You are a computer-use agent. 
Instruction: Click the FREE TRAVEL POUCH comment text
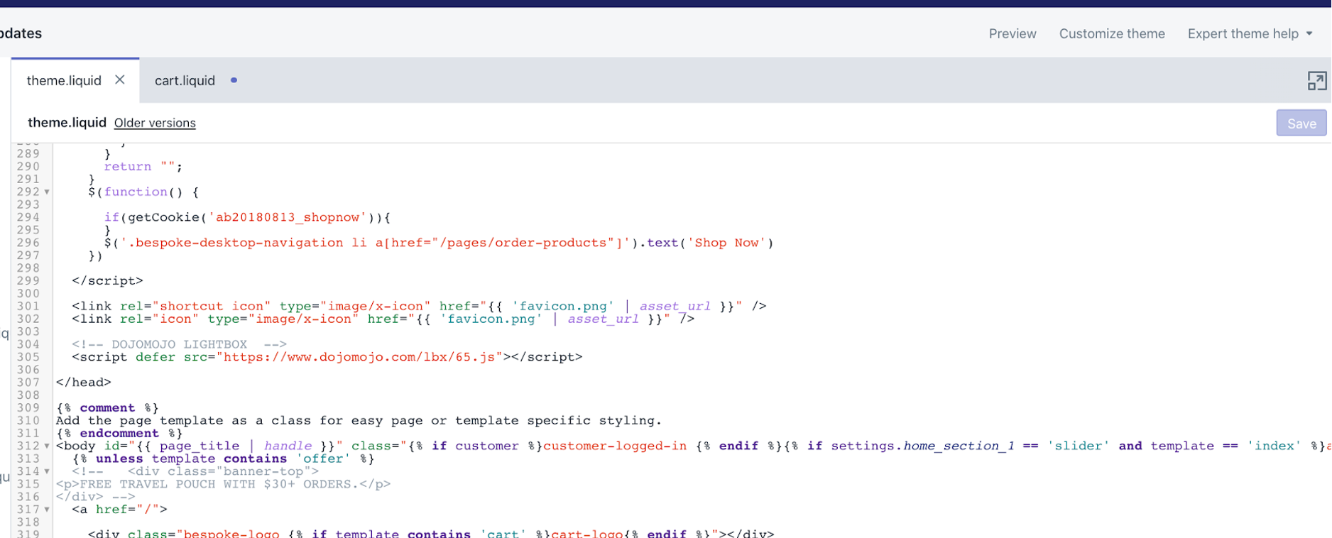tap(223, 484)
